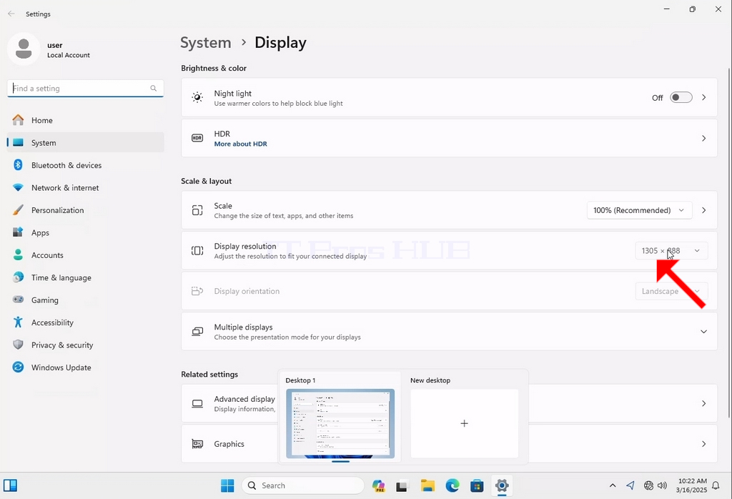Image resolution: width=732 pixels, height=499 pixels.
Task: Open the Home settings page
Action: pos(86,120)
